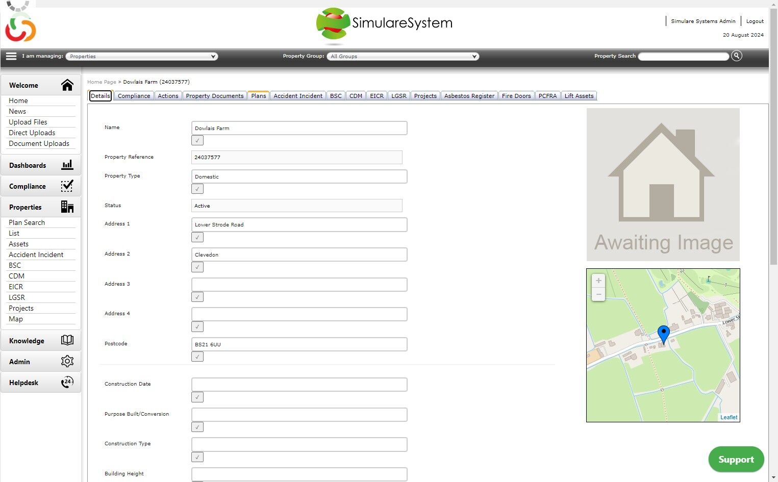Expand the Helpdesk sidebar section
Screen dimensions: 778x482
(41, 383)
